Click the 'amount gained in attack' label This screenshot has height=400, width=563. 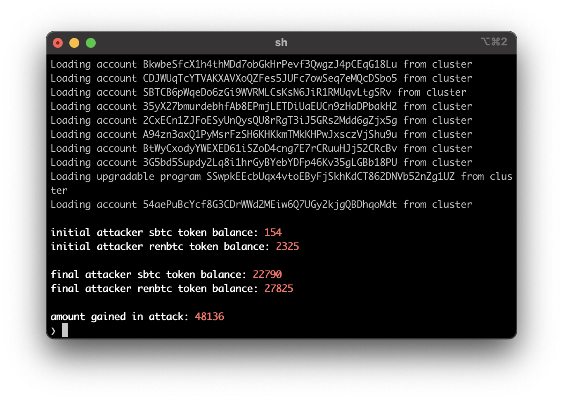[119, 317]
